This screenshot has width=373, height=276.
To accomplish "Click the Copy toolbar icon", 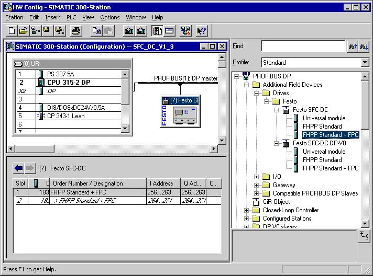I will click(x=96, y=31).
